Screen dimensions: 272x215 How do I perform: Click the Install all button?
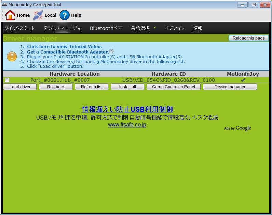[127, 87]
